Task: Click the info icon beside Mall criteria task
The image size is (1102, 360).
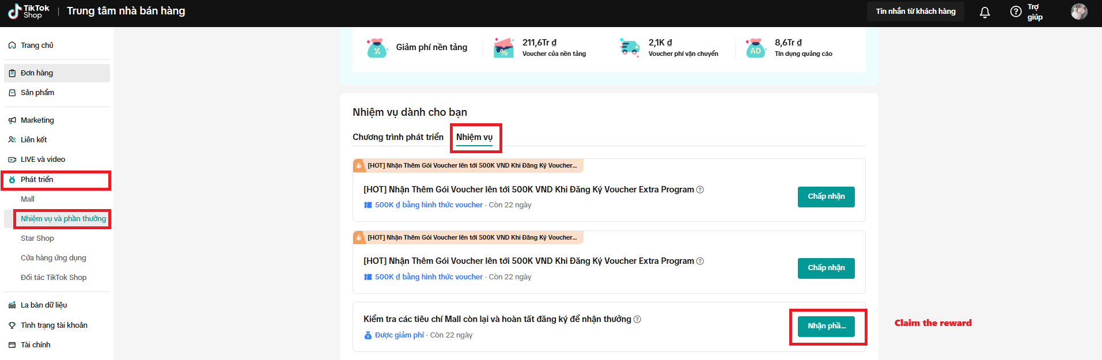Action: (637, 319)
